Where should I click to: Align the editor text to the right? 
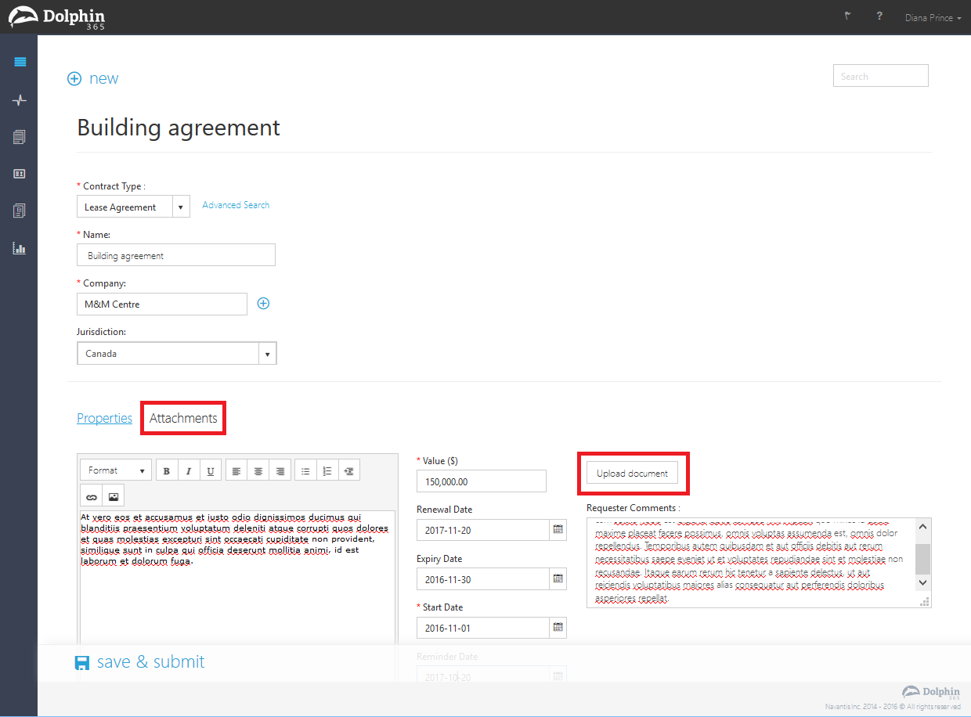(x=280, y=471)
